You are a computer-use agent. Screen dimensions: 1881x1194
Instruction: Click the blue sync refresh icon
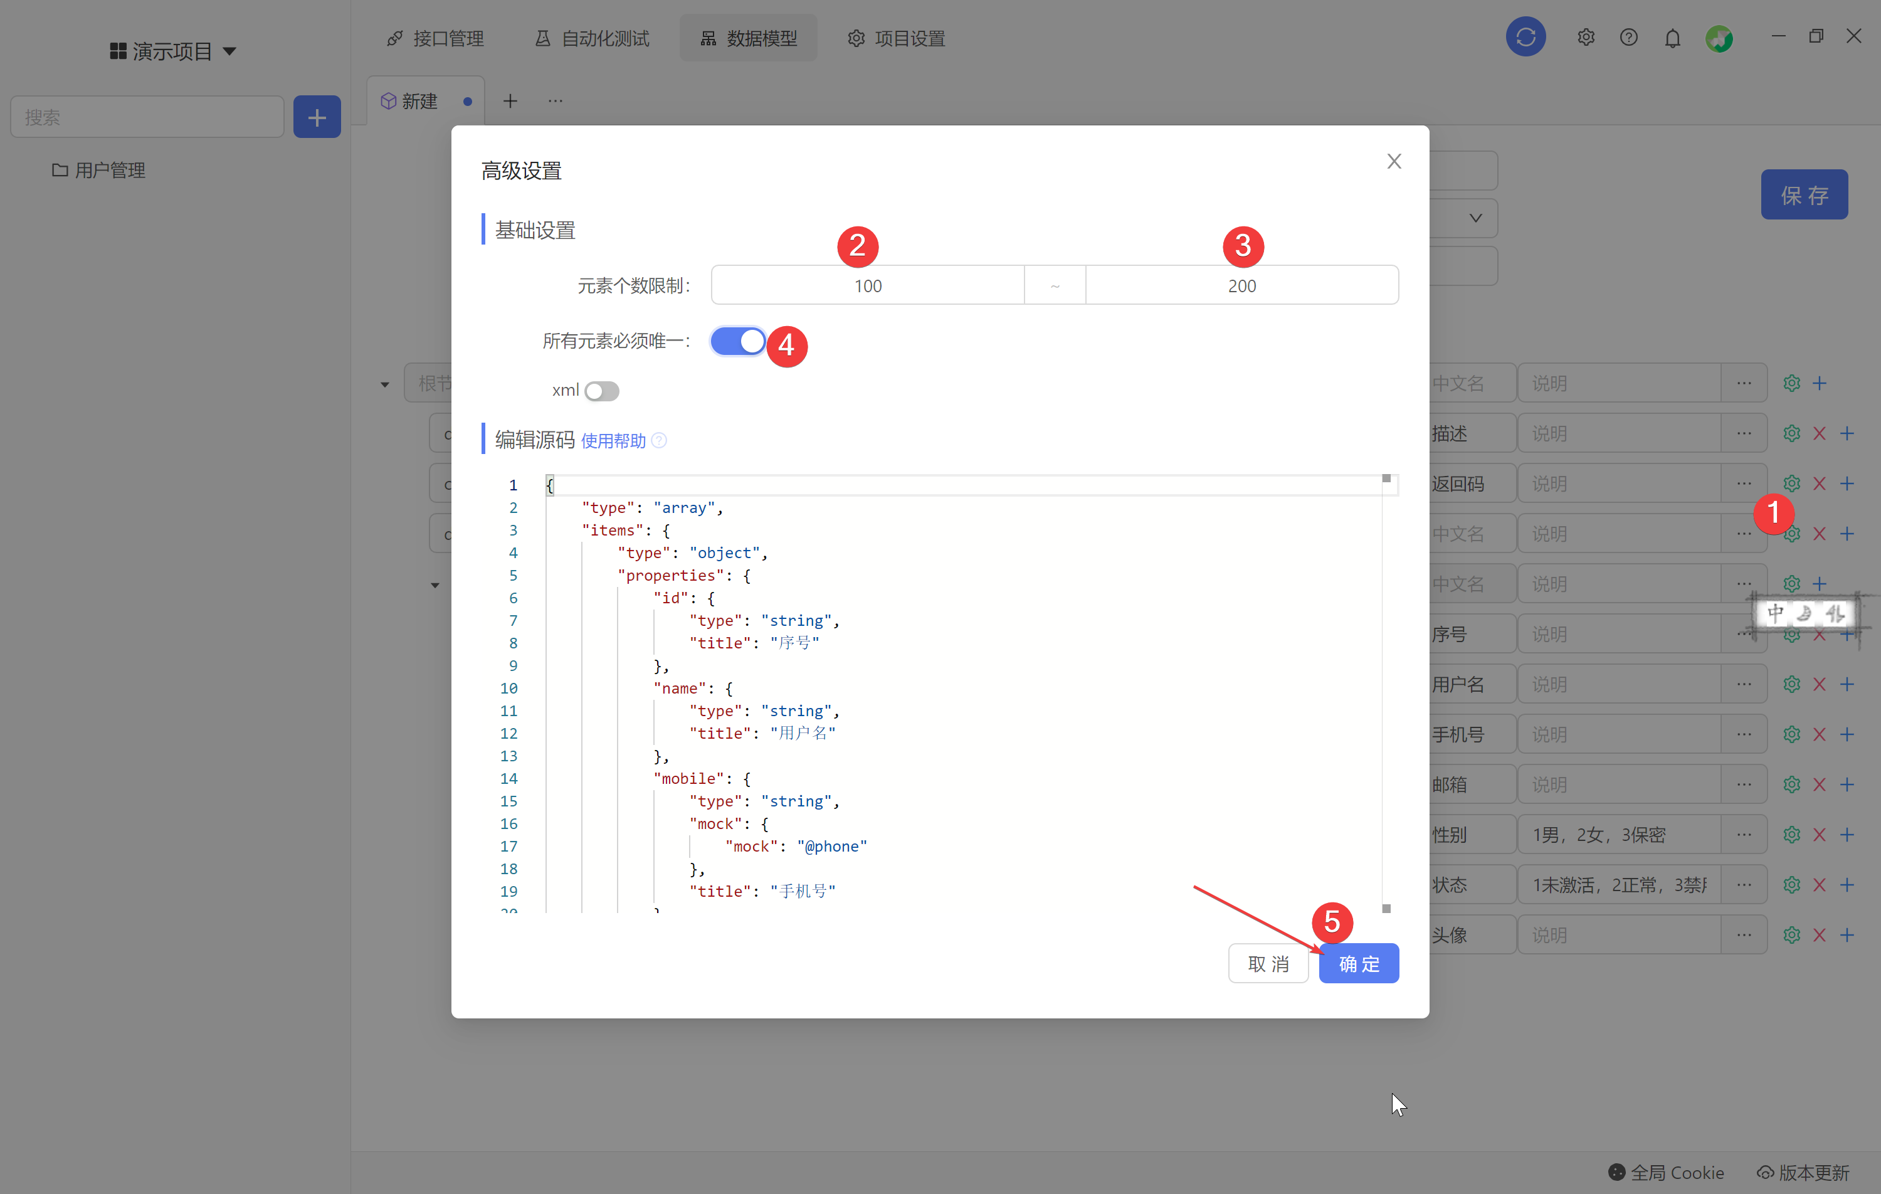(1525, 37)
